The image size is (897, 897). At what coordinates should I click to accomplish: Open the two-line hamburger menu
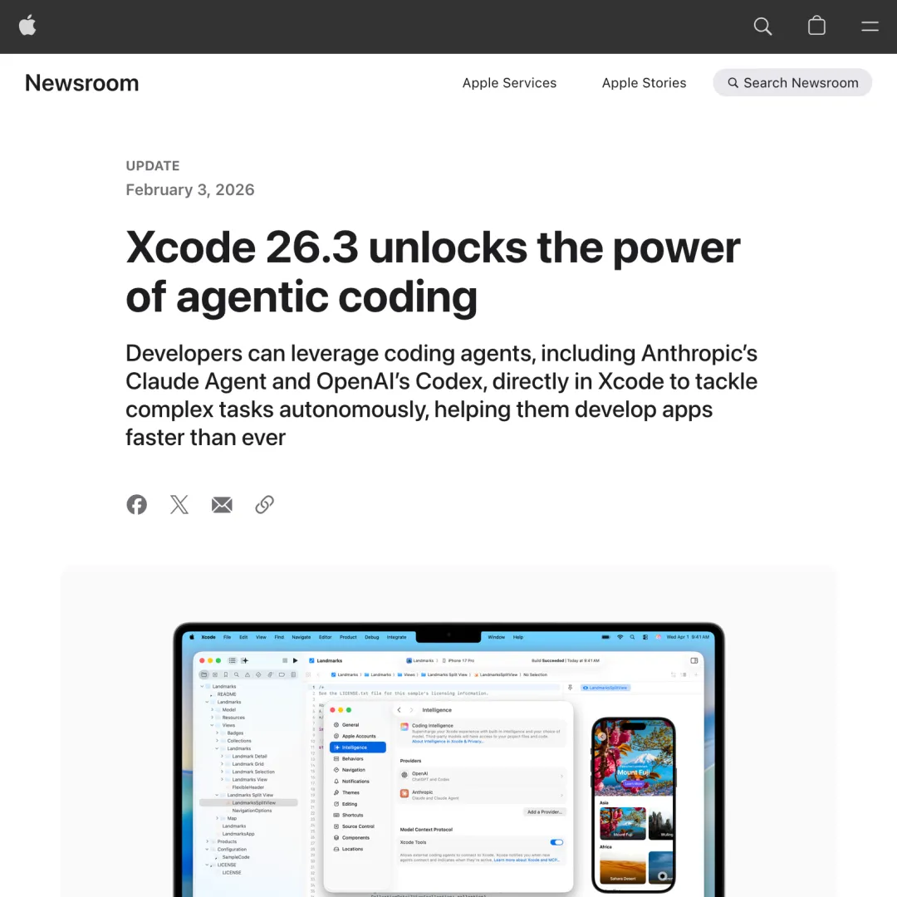(870, 27)
